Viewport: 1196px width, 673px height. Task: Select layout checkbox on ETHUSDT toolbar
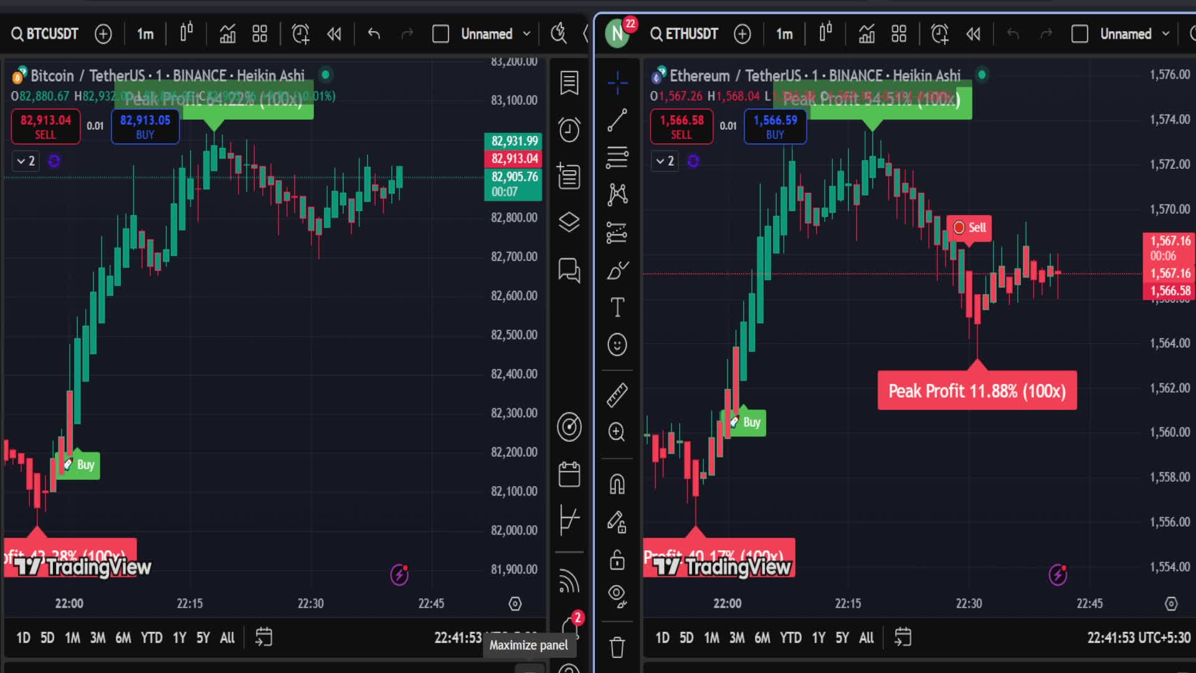[x=1080, y=34]
